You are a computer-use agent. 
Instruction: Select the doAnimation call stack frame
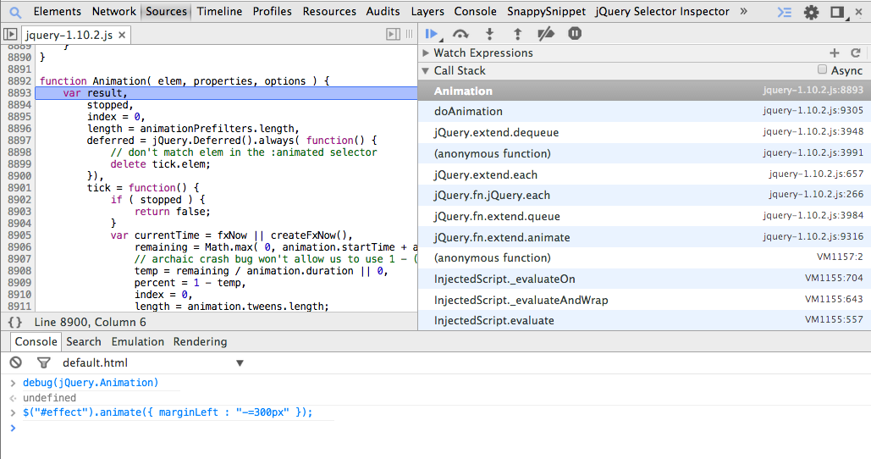(468, 112)
